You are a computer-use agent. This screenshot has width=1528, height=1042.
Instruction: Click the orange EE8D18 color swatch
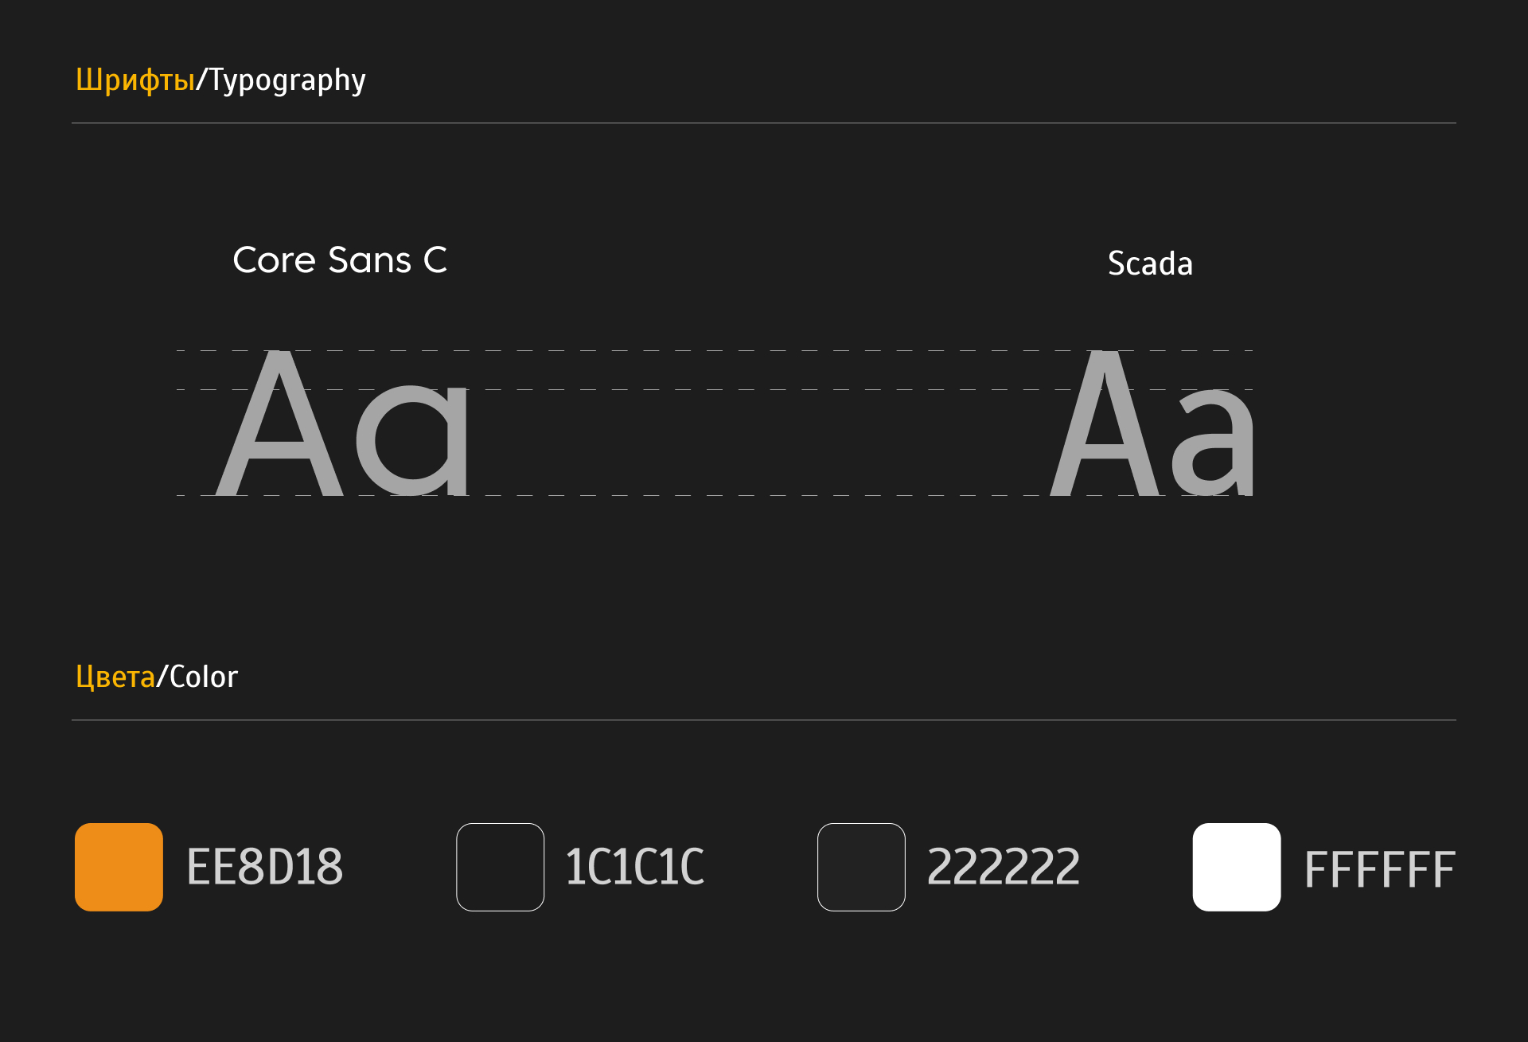119,867
